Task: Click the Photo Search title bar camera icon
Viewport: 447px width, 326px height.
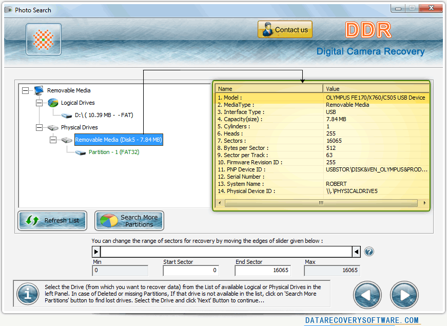Action: click(x=9, y=10)
